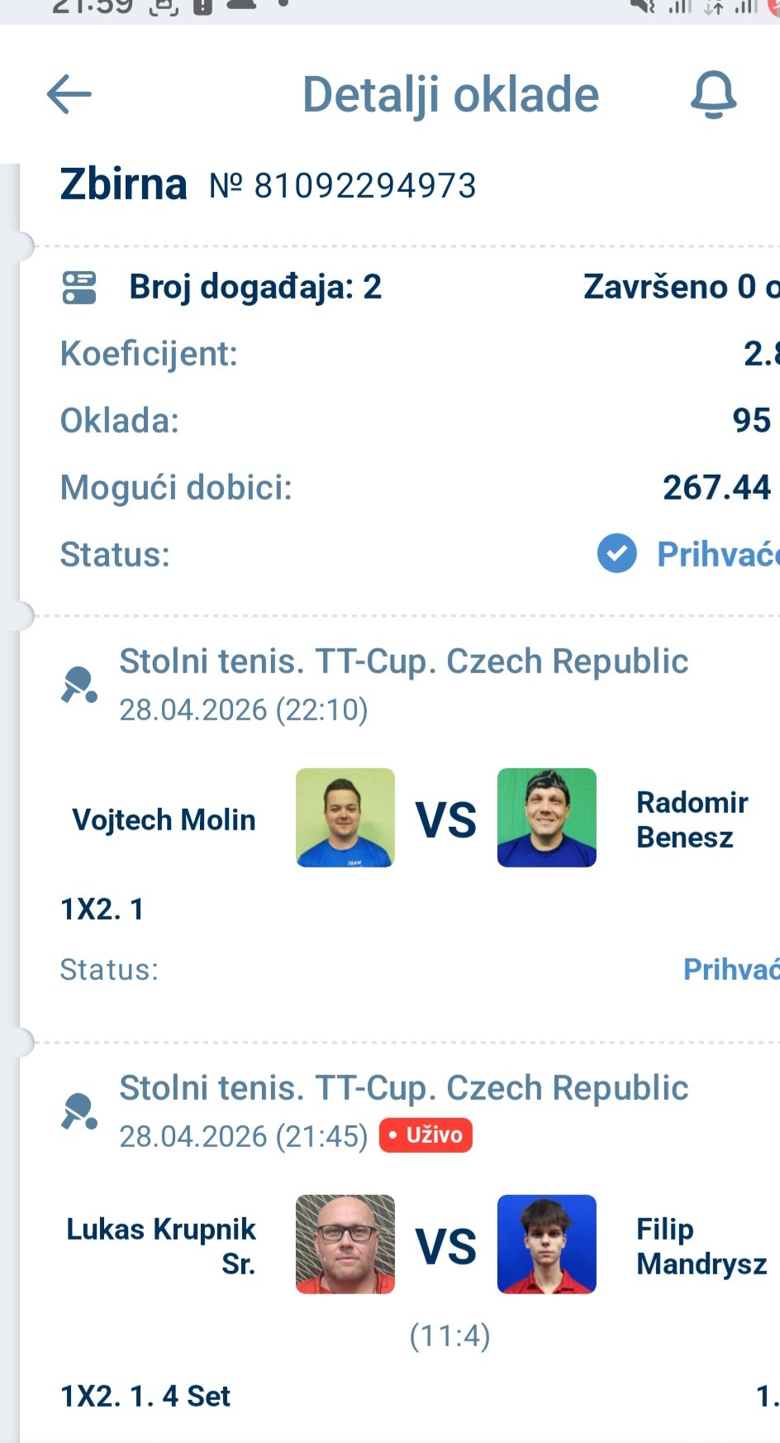
Task: Open second TT-Cup Czech Republic league title
Action: 403,1088
